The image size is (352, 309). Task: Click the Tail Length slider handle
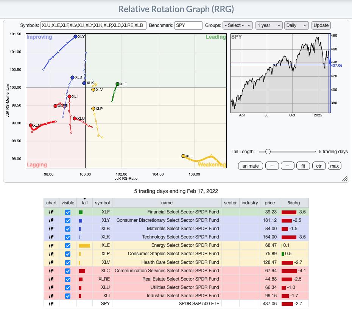(268, 152)
